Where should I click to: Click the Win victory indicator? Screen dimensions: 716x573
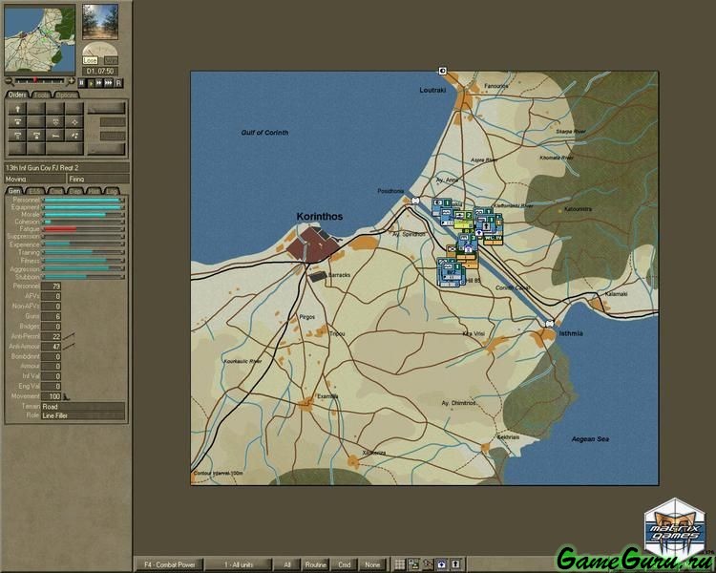point(111,60)
